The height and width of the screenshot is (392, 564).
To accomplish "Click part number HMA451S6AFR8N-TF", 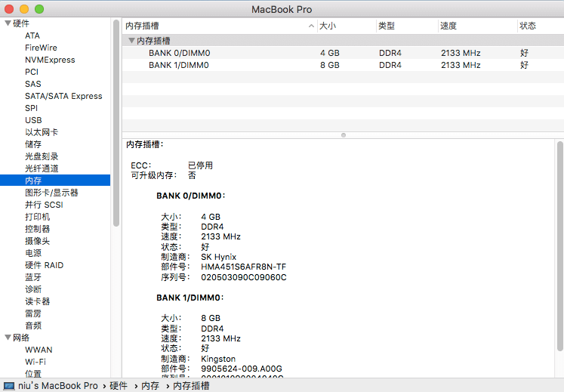I will (x=244, y=267).
